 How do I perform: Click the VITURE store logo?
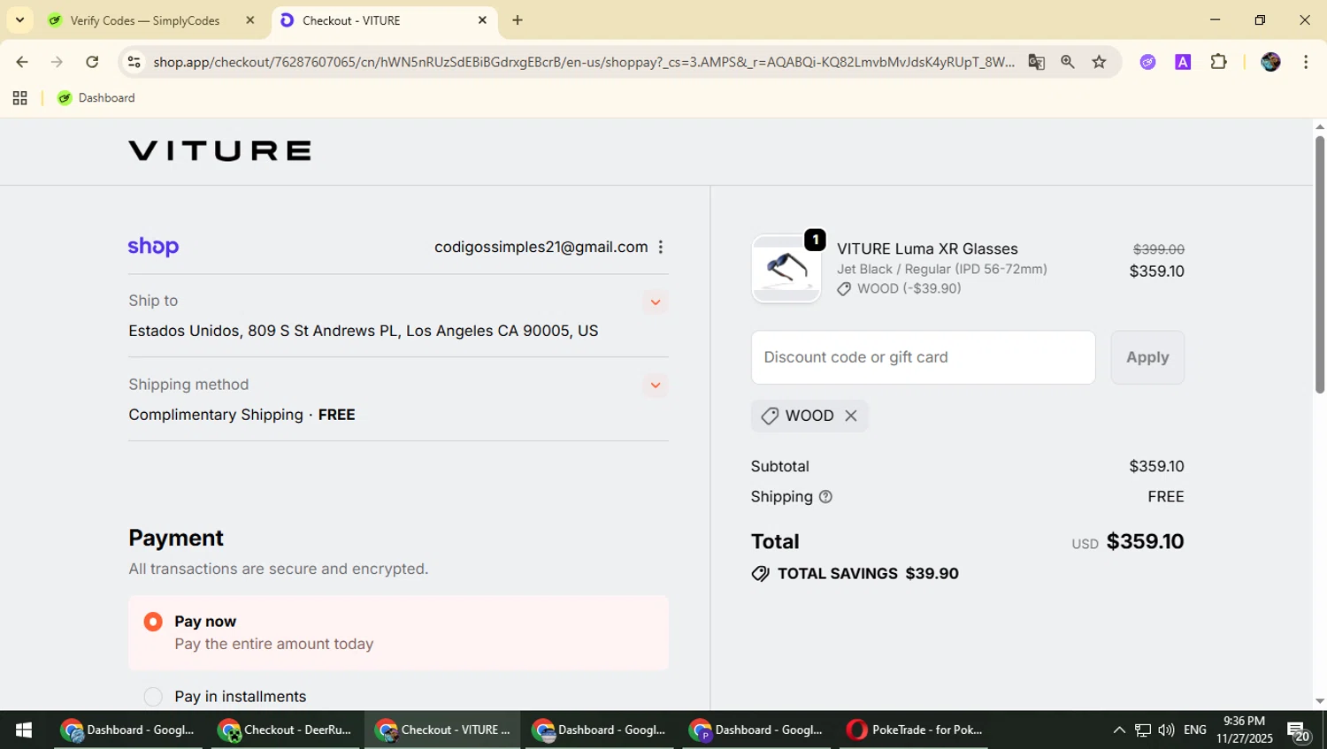point(219,151)
